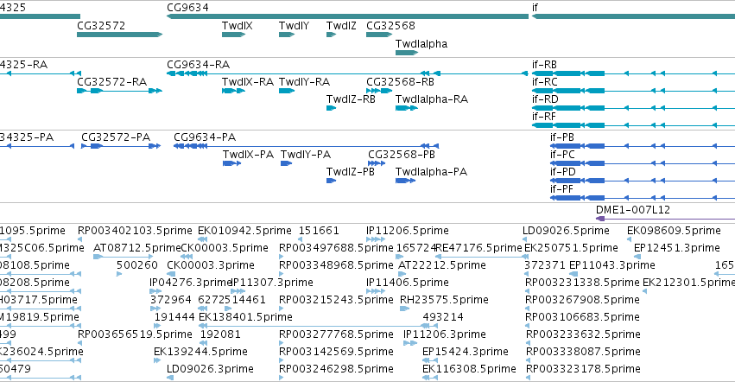Select the CG32572 gene label
The image size is (735, 382).
pos(101,25)
